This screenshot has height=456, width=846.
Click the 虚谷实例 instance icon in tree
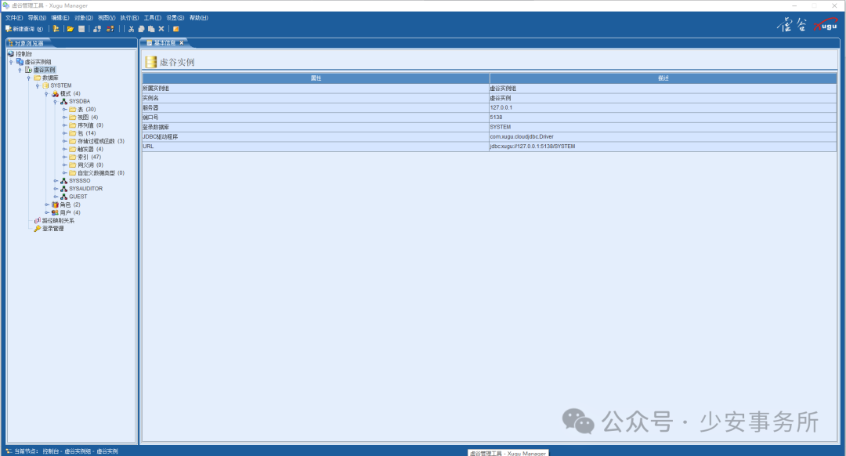[29, 70]
